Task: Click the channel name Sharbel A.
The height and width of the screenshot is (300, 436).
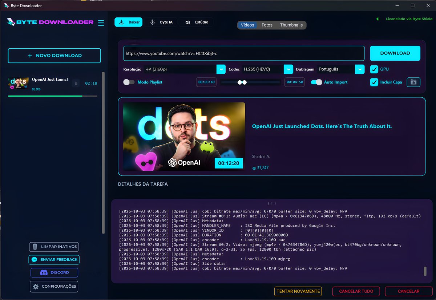Action: (261, 157)
